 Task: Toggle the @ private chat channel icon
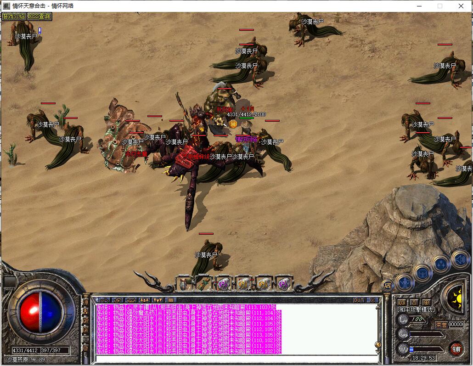coord(86,348)
